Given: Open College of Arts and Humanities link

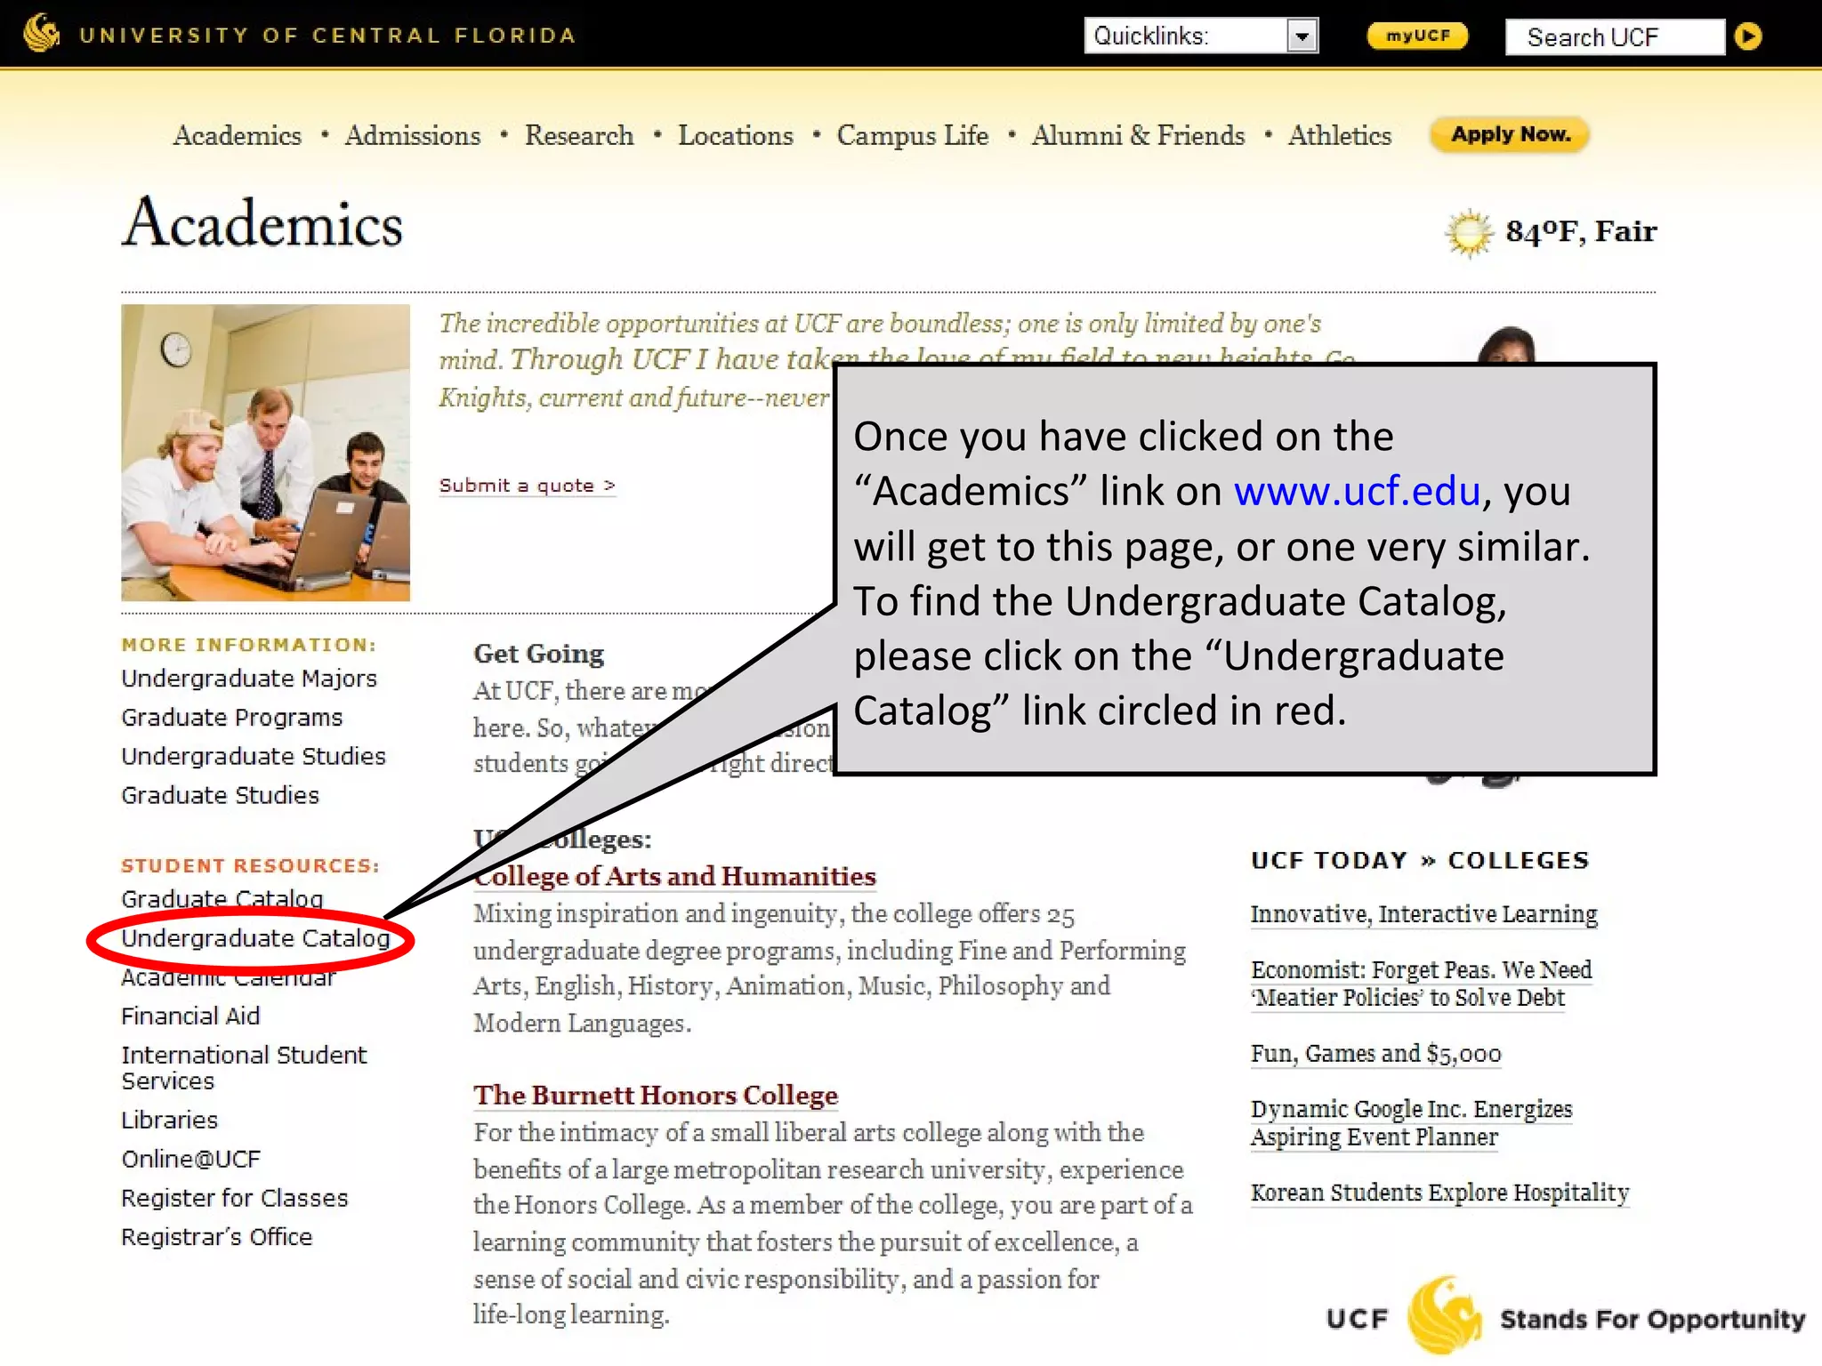Looking at the screenshot, I should (675, 877).
